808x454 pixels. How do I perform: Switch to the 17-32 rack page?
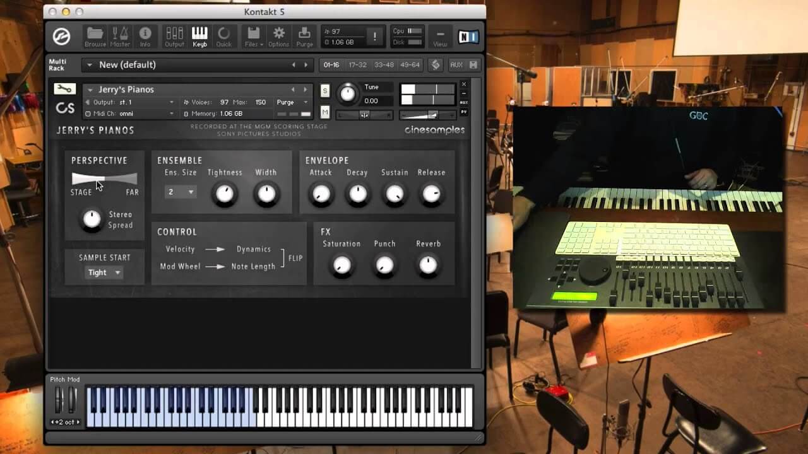pyautogui.click(x=357, y=65)
